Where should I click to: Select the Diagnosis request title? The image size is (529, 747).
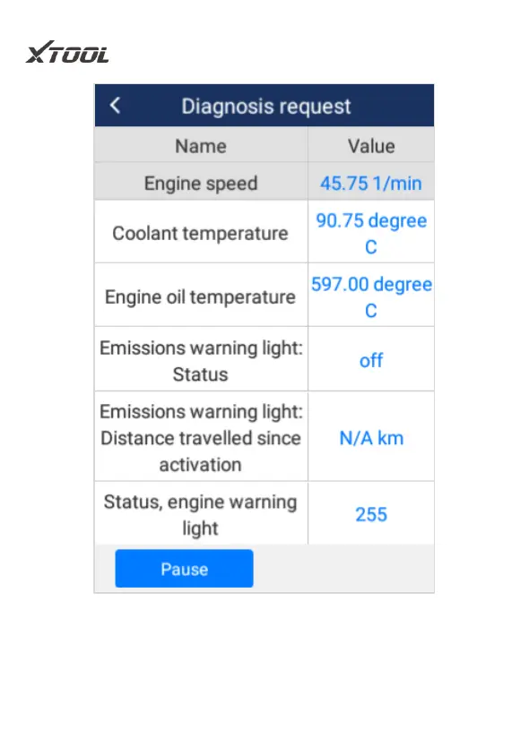(x=266, y=106)
